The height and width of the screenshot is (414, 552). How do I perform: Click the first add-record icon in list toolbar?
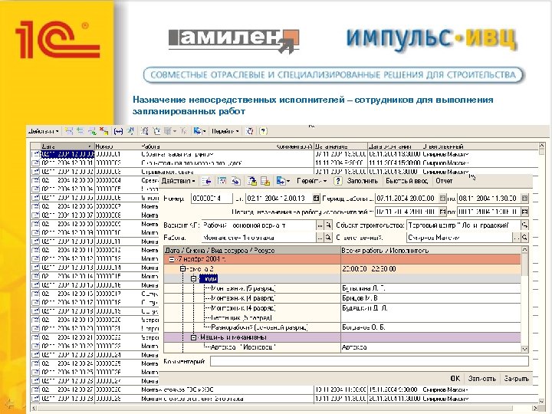point(69,131)
